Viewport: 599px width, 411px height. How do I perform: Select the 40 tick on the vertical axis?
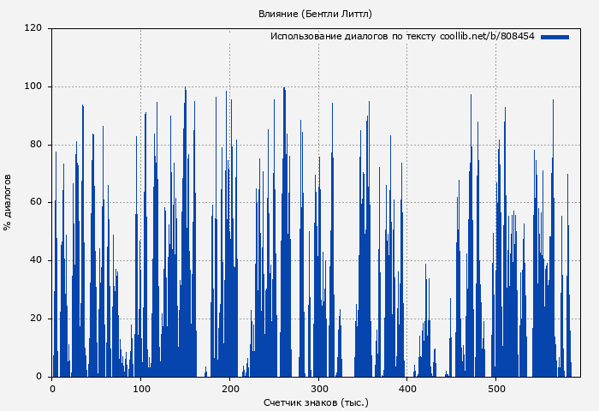tap(36, 260)
